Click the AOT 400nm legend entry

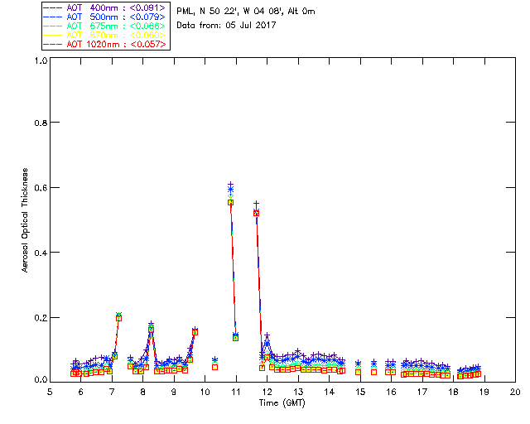[x=104, y=7]
